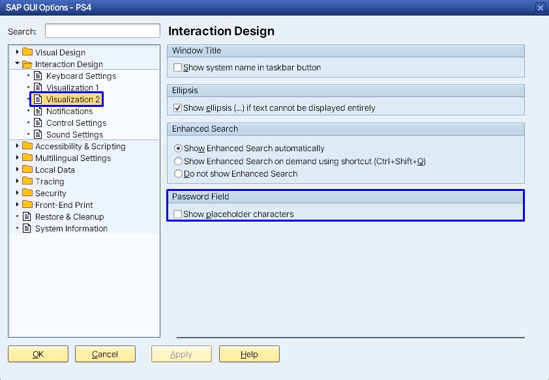Screen dimensions: 549x380
Task: Click the Visualization 2 document icon
Action: 38,99
